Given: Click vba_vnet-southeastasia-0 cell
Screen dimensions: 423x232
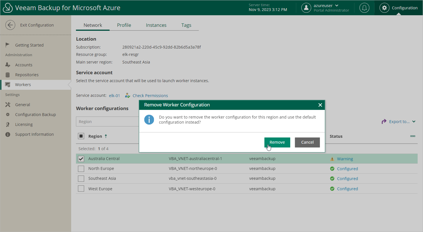Looking at the screenshot, I should 193,178.
